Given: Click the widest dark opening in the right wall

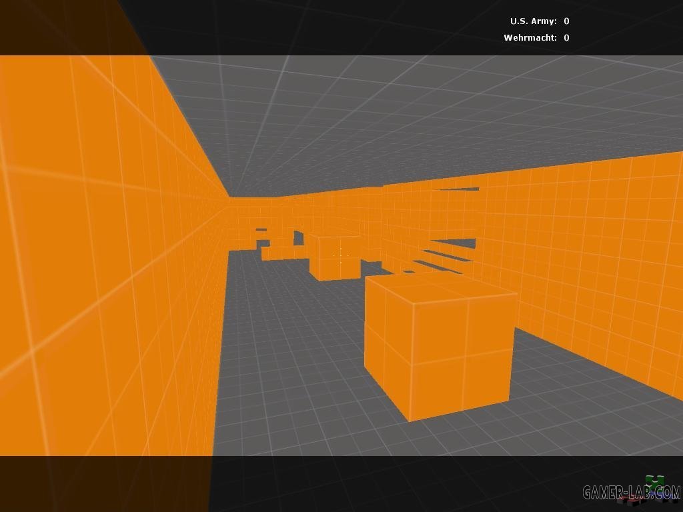Looking at the screenshot, I should 454,244.
